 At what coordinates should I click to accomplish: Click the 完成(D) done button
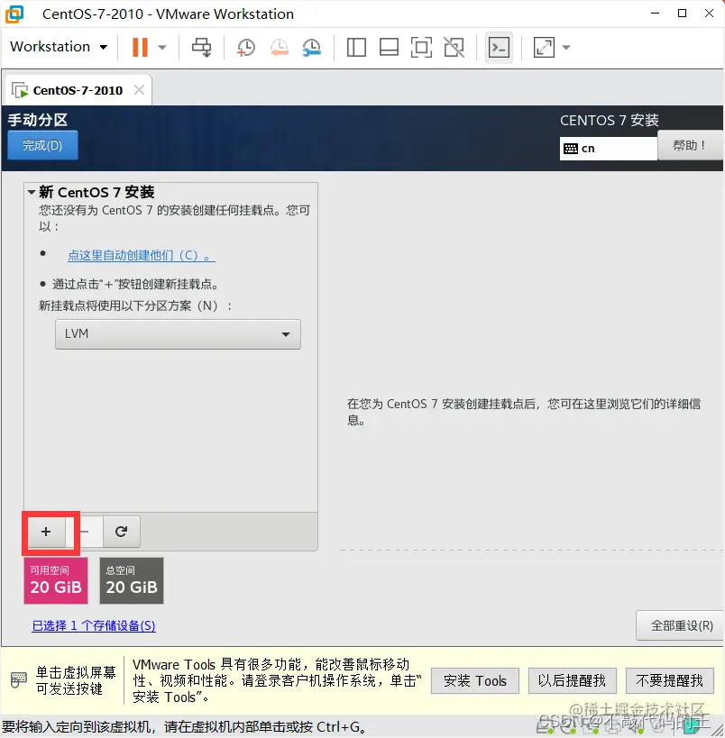tap(42, 145)
